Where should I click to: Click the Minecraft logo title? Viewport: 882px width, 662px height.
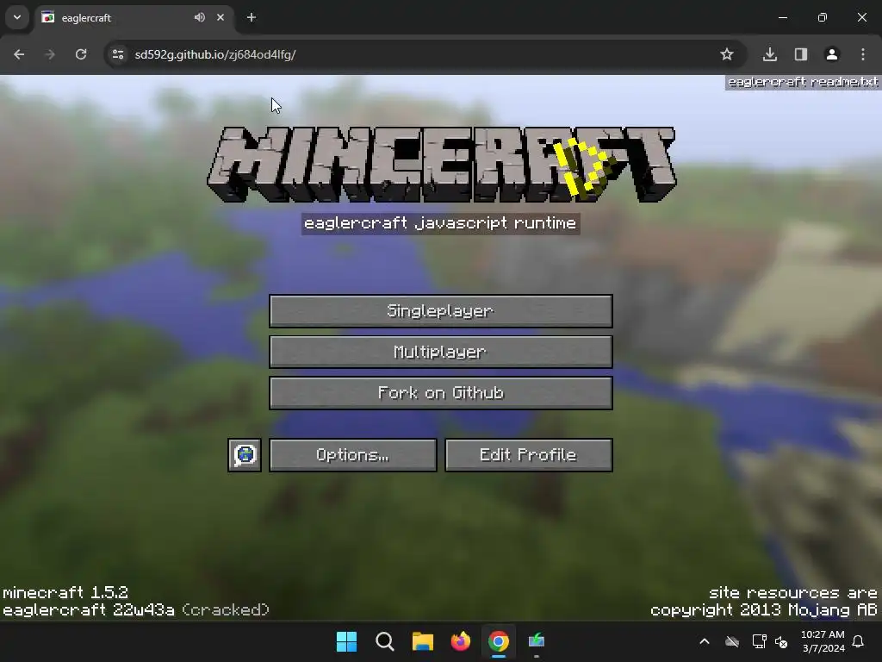point(442,164)
